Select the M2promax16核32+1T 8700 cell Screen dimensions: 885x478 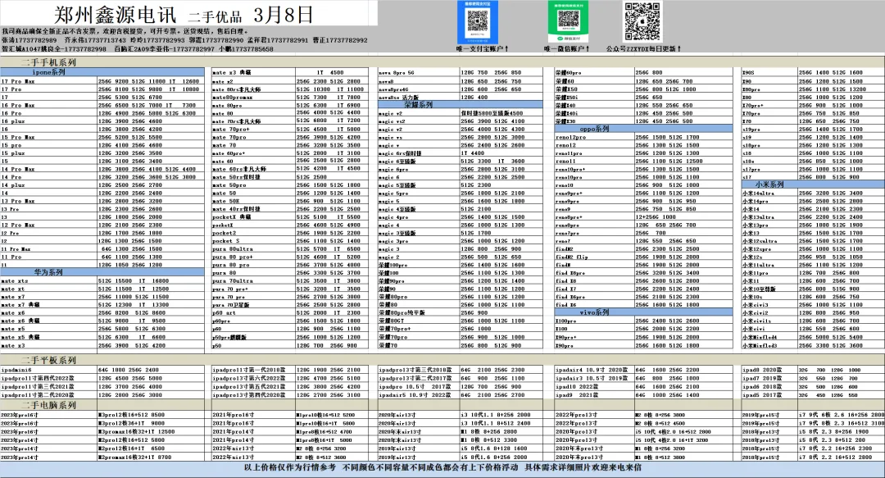(135, 457)
